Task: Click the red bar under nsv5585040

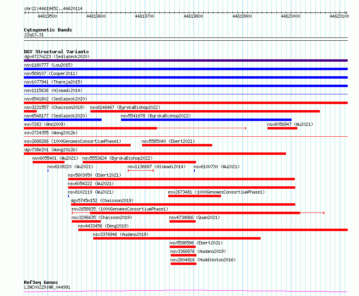Action: click(177, 145)
